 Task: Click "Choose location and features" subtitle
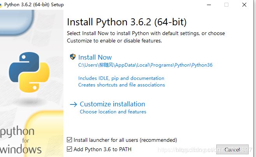[x=113, y=112]
